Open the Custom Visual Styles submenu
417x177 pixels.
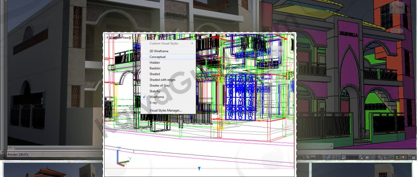168,43
